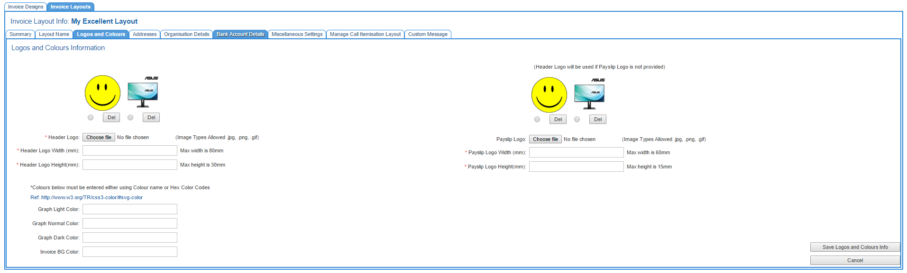This screenshot has height=273, width=907.
Task: Select radio button under header smiley logo
Action: click(x=91, y=117)
